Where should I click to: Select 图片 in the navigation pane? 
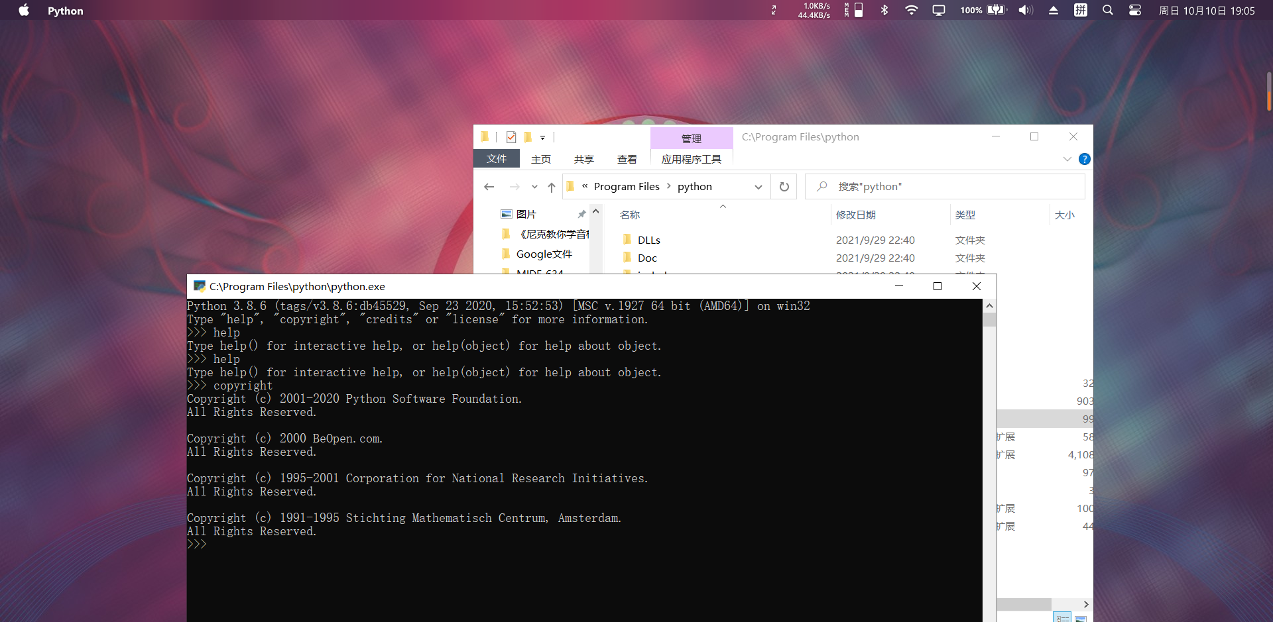(x=526, y=214)
